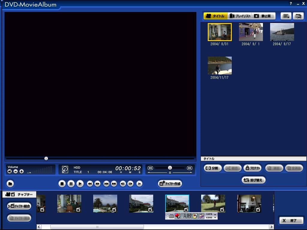307x230 pixels.
Task: Click the 結合 (combine) title button
Action: click(232, 168)
